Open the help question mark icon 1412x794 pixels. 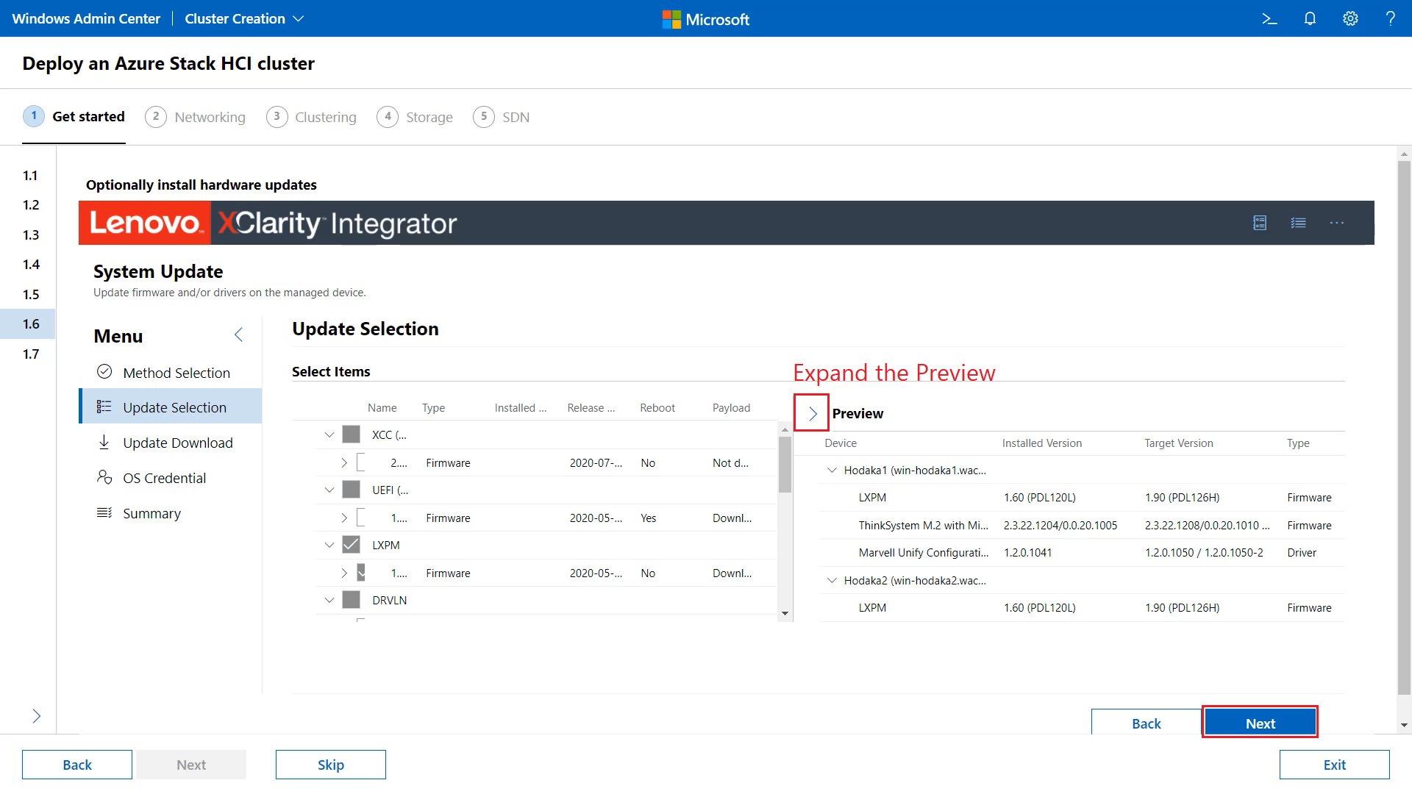click(x=1391, y=18)
